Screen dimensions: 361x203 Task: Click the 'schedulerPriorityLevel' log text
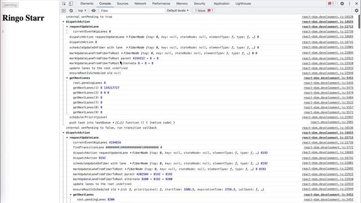88,117
